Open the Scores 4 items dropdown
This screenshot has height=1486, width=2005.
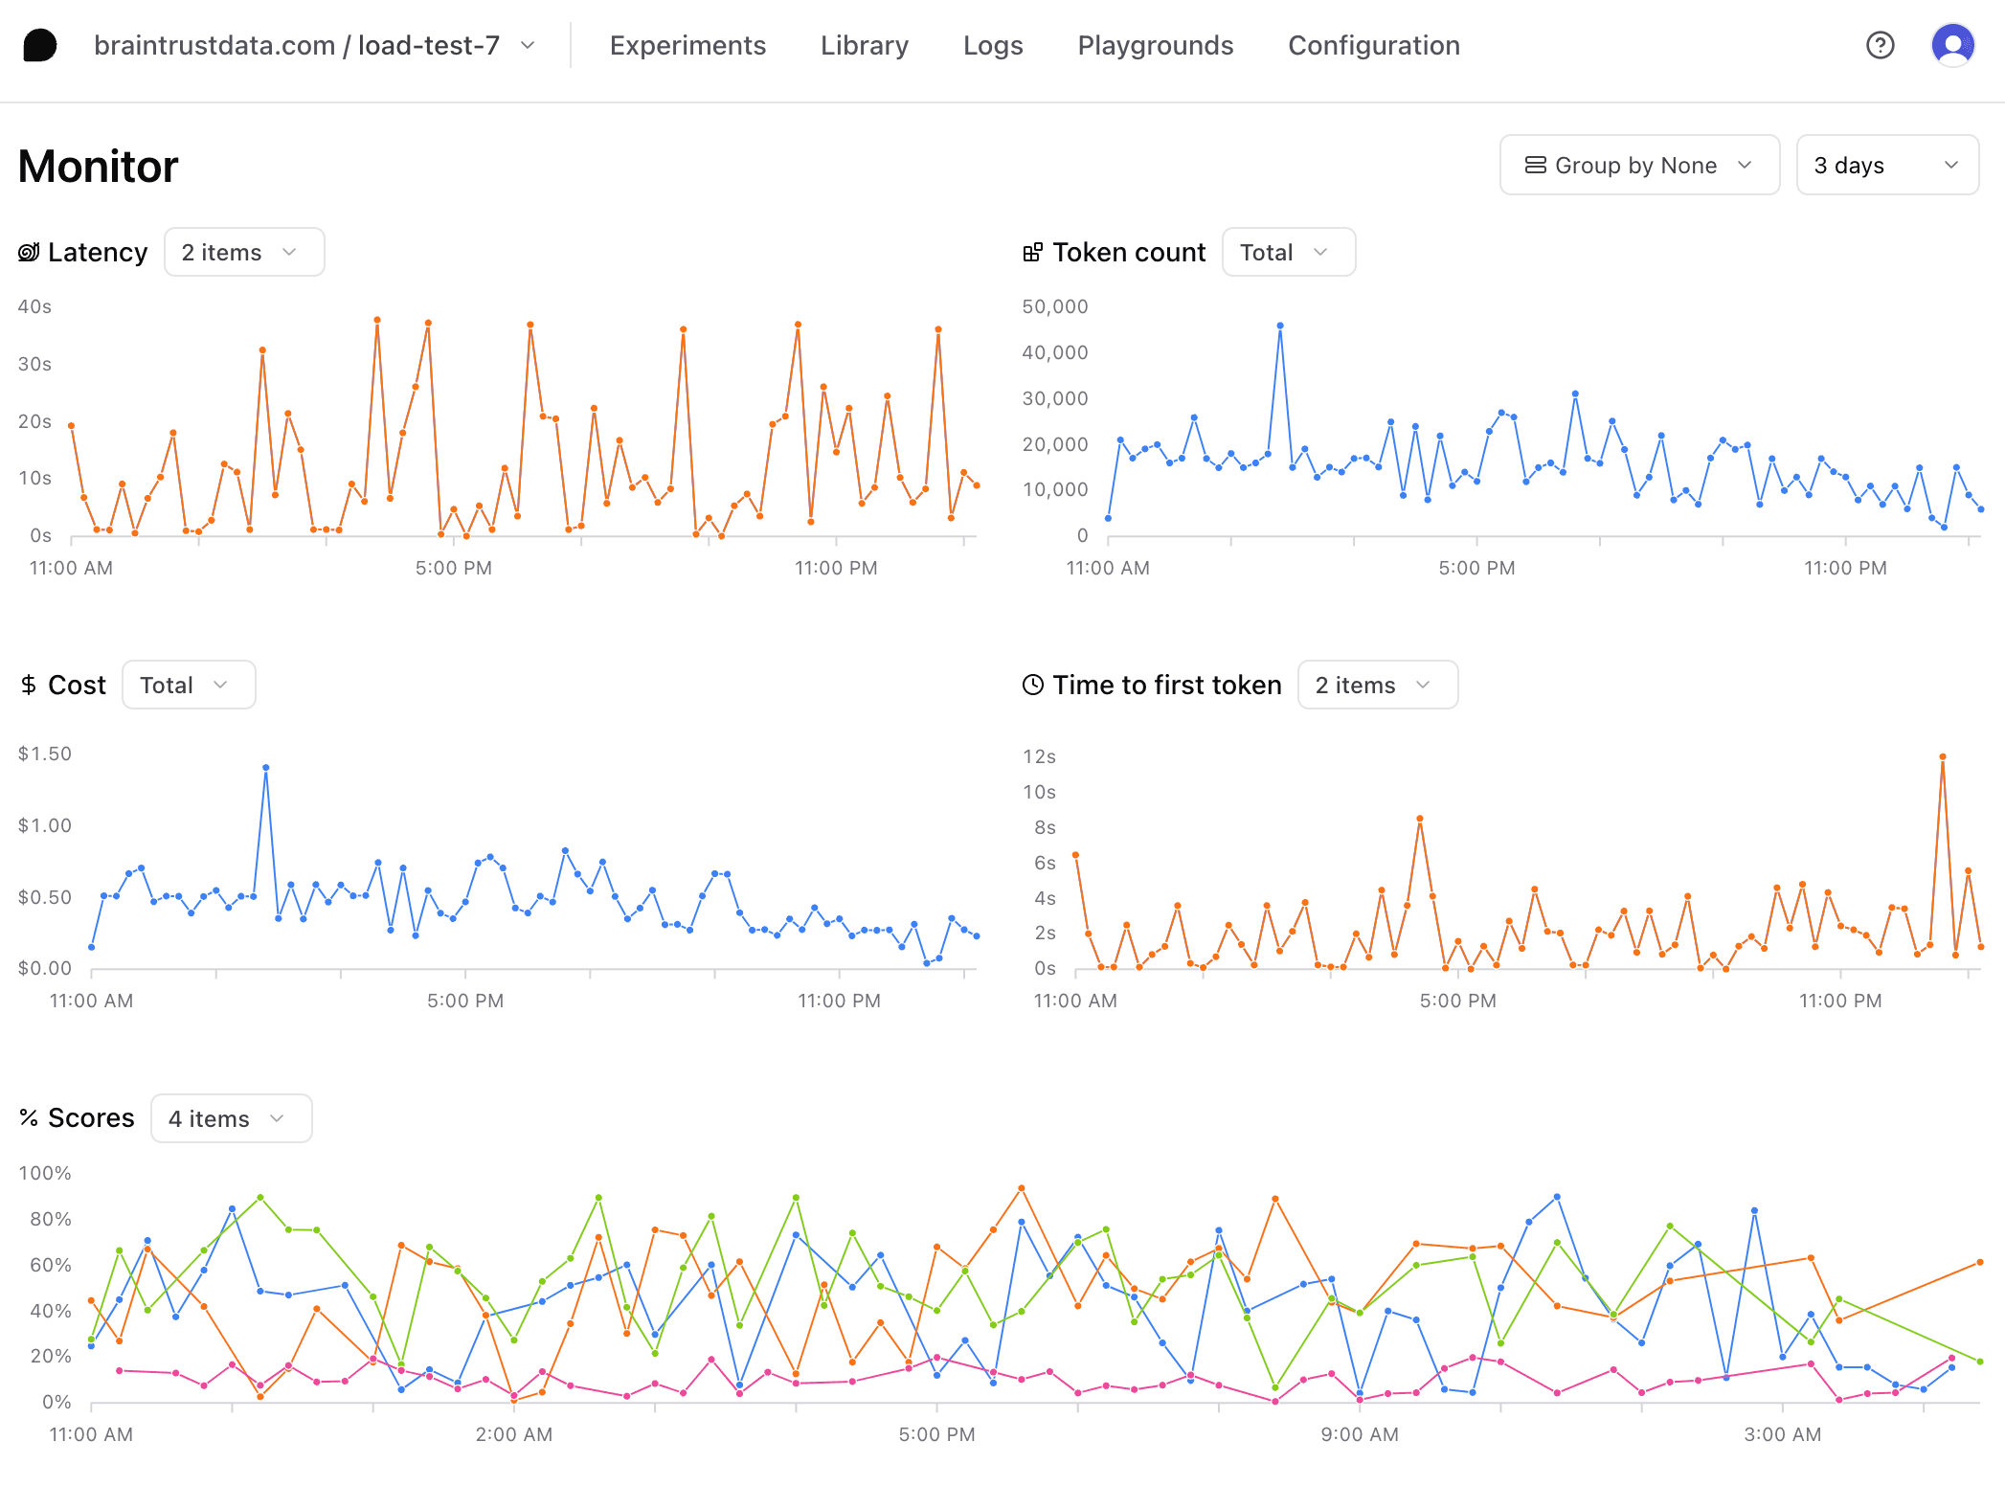tap(231, 1118)
